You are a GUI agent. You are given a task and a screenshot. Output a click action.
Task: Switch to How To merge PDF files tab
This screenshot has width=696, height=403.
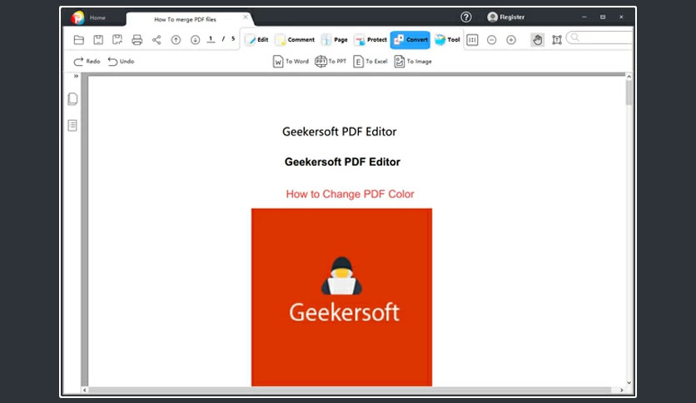(x=185, y=19)
